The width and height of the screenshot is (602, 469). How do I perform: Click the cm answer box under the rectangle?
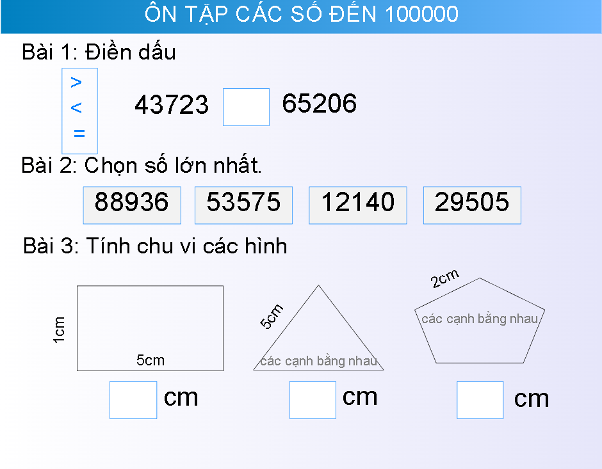pos(133,399)
